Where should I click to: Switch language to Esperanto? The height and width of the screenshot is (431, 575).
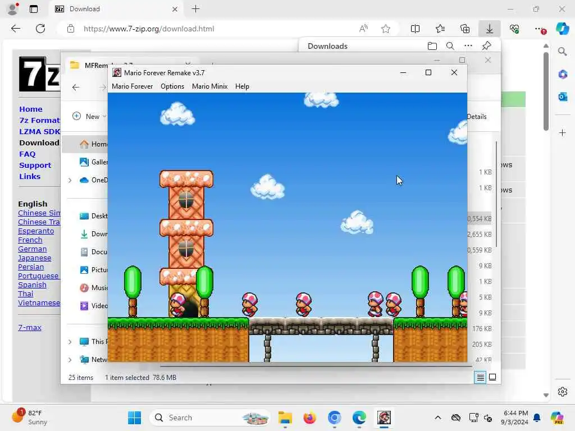point(36,231)
